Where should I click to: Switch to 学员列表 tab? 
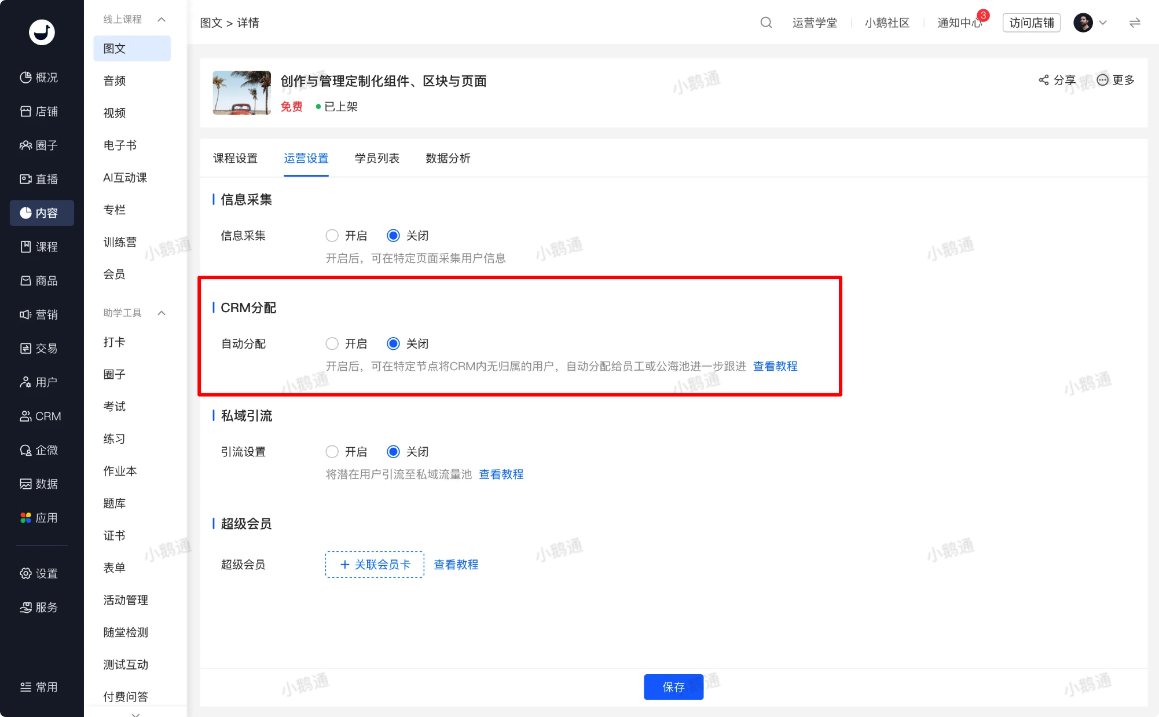(x=377, y=158)
